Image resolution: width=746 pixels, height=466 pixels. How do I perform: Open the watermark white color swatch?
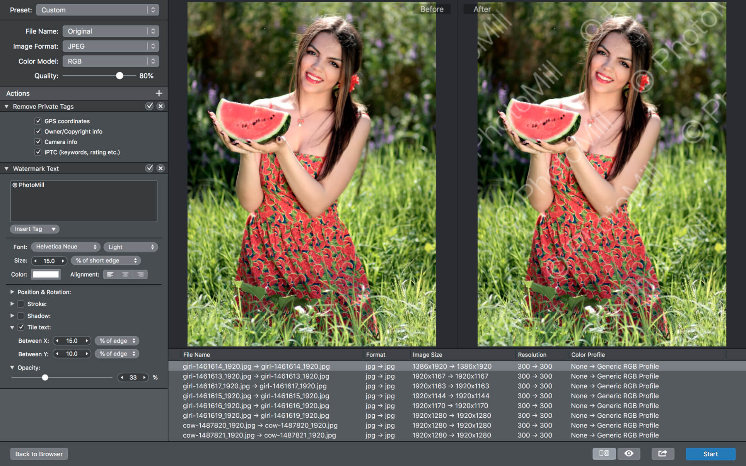46,274
